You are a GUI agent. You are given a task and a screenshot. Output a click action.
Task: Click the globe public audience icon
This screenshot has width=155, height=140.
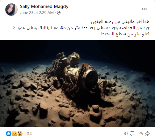click(59, 13)
